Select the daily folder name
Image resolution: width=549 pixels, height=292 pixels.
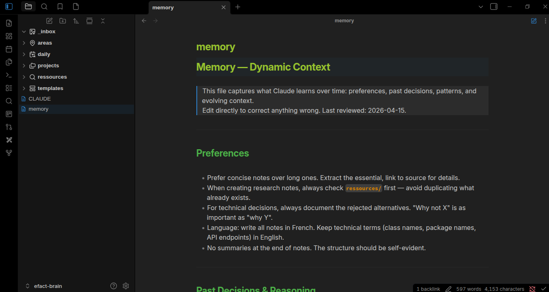tap(44, 54)
